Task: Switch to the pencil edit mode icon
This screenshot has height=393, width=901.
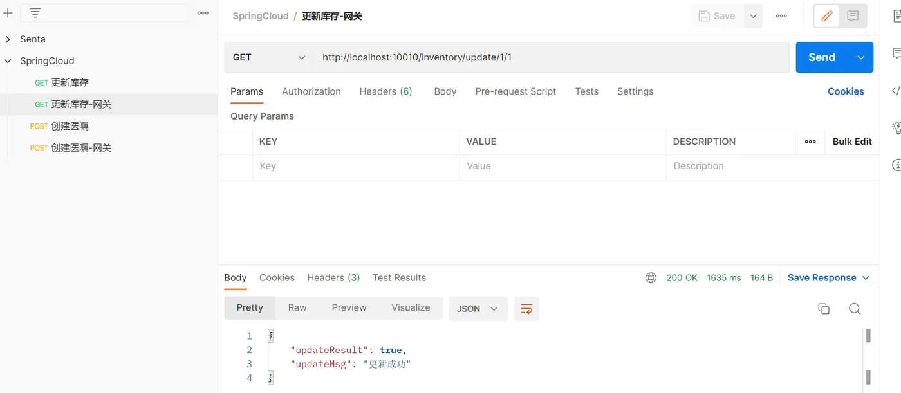Action: [827, 16]
